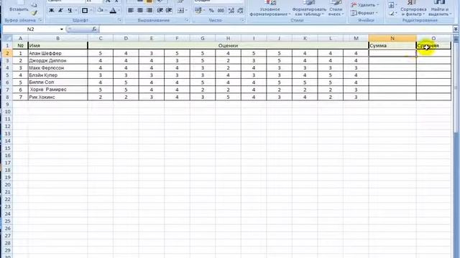The height and width of the screenshot is (258, 460).
Task: Select cell with name Блэйн Купер
Action: (x=57, y=75)
